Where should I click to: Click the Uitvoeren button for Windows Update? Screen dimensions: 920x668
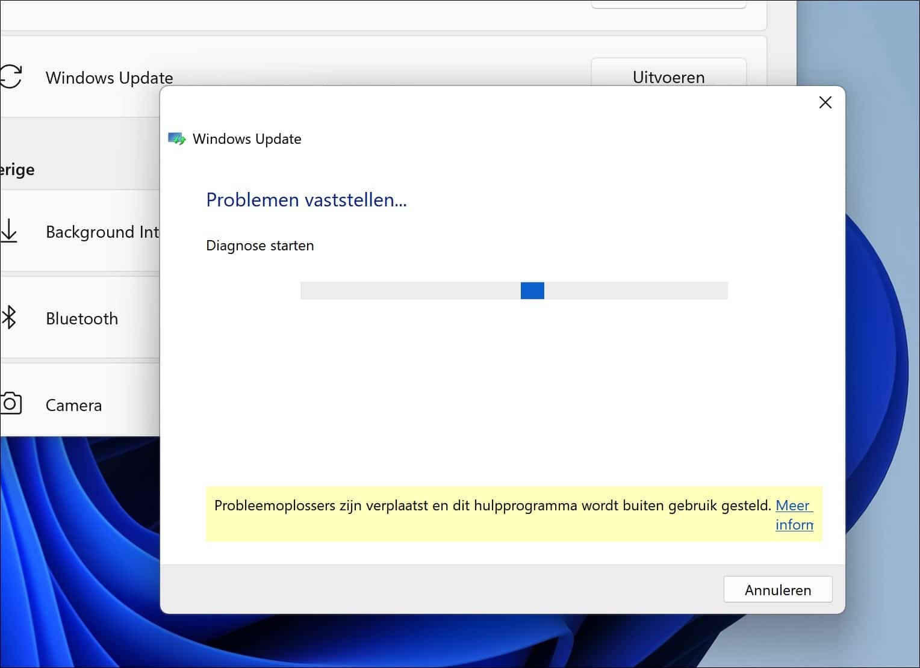tap(668, 77)
